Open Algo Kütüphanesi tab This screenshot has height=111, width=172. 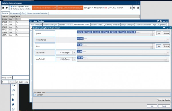[x=159, y=25]
